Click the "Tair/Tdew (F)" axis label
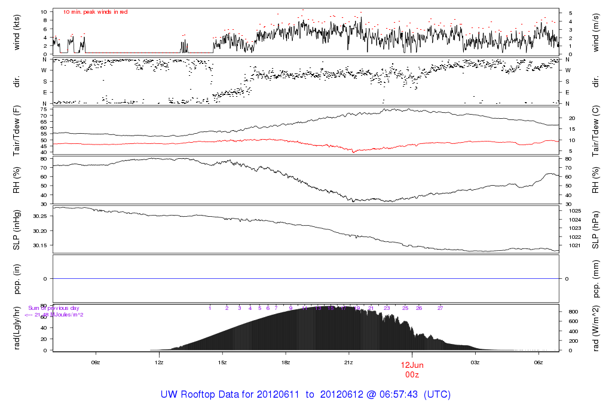Viewport: 612px width, 418px height. (16, 131)
